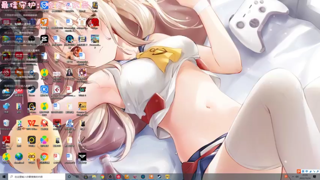Open the blue number 2 game shortcut
The image size is (320, 180).
(82, 39)
